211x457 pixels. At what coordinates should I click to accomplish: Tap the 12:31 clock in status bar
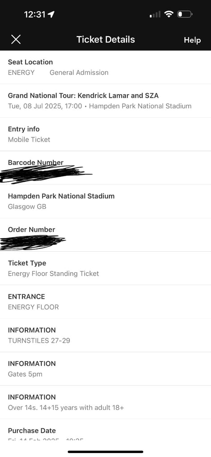35,14
